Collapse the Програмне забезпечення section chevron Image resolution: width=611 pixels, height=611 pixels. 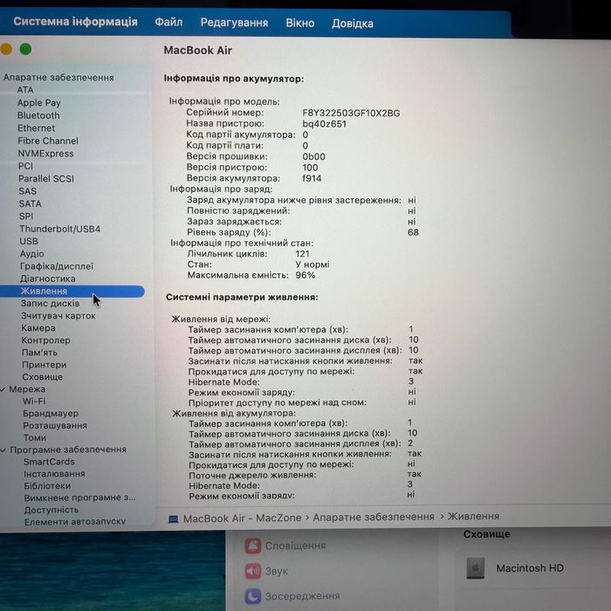(3, 450)
